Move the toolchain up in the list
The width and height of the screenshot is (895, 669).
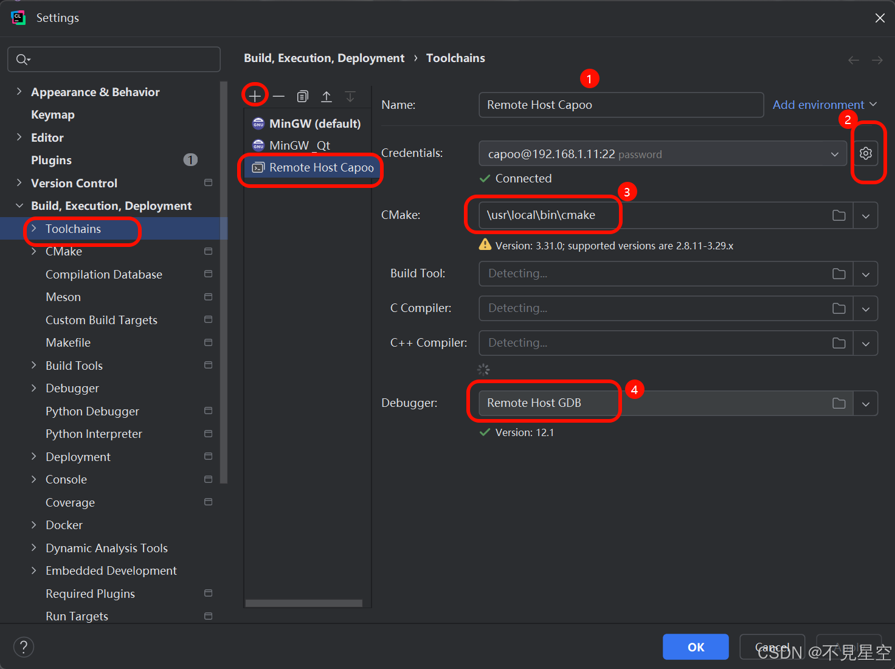point(327,96)
